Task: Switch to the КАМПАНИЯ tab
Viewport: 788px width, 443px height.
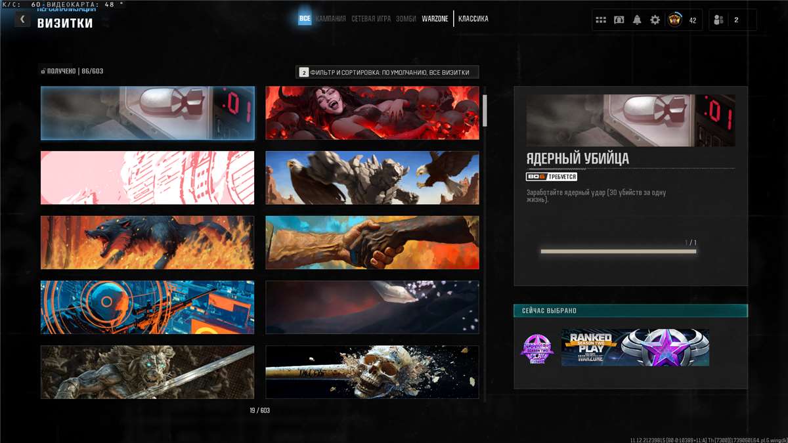Action: click(330, 19)
